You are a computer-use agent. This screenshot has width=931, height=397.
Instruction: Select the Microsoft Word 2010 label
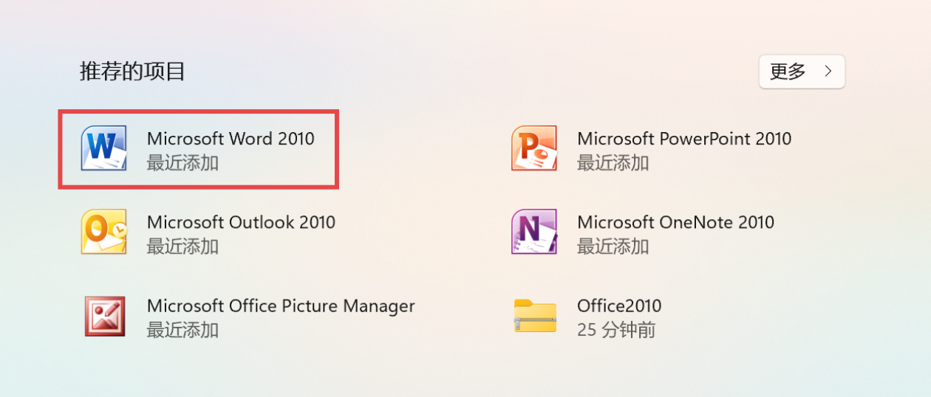(231, 138)
